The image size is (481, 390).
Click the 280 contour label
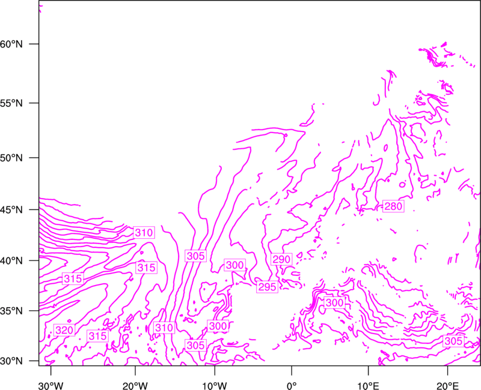pyautogui.click(x=393, y=206)
